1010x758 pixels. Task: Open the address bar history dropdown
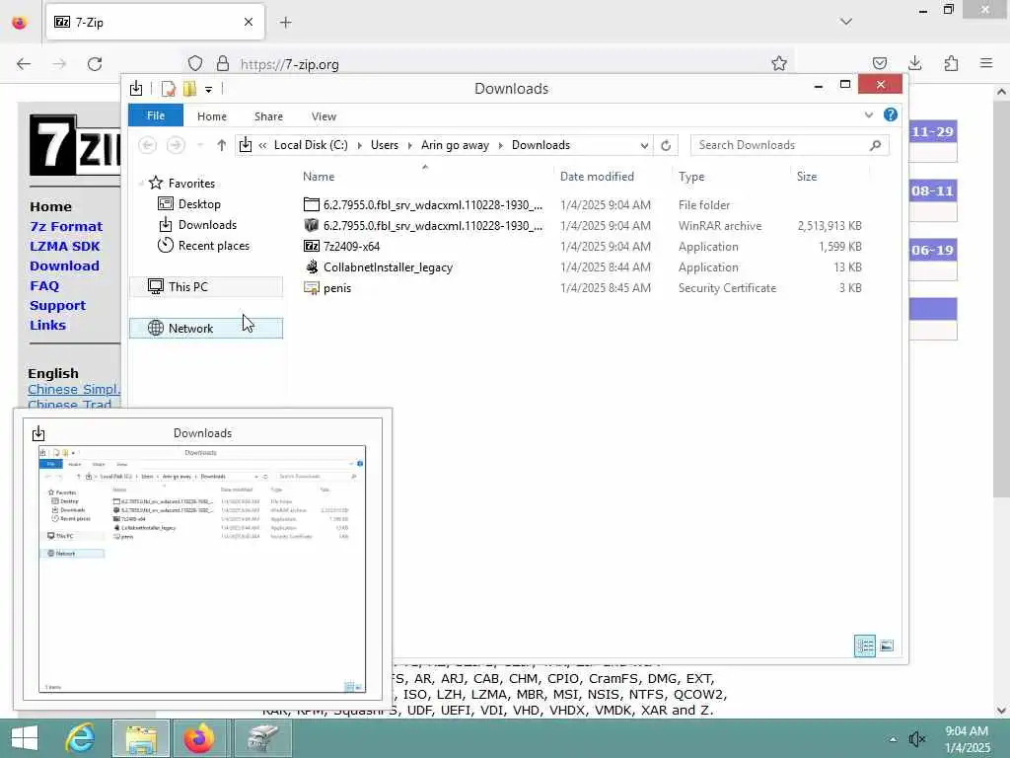[x=644, y=146]
